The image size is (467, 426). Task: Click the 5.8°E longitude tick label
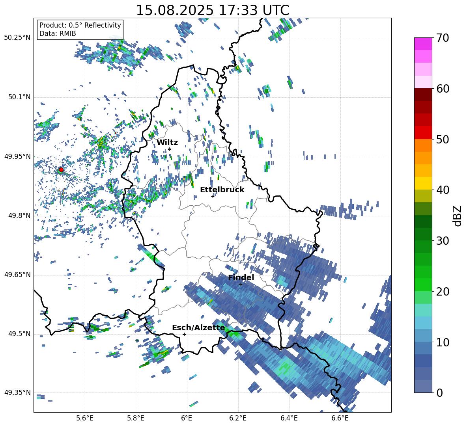(136, 419)
